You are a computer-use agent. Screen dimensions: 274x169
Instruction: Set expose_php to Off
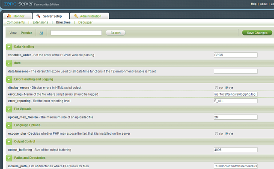click(226, 134)
